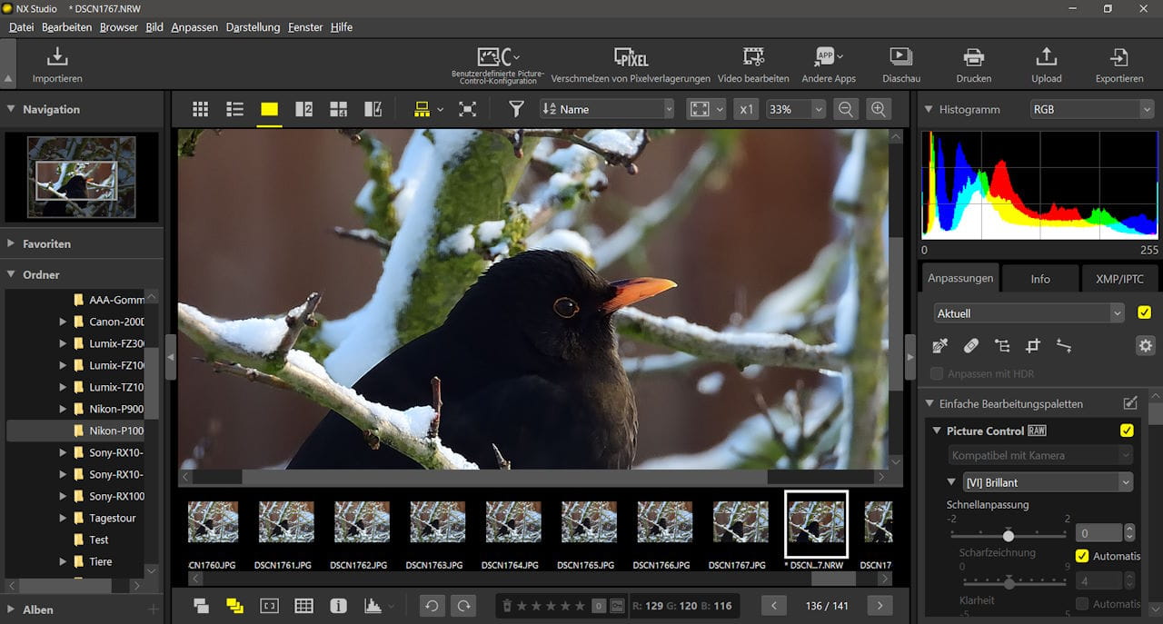Uncheck Automatisch for Scharfzeichnung
1163x624 pixels.
[1082, 556]
